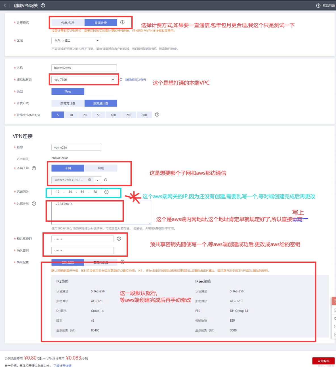Select bandwidth size 20
Viewport: 336px width, 369px height.
85,115
